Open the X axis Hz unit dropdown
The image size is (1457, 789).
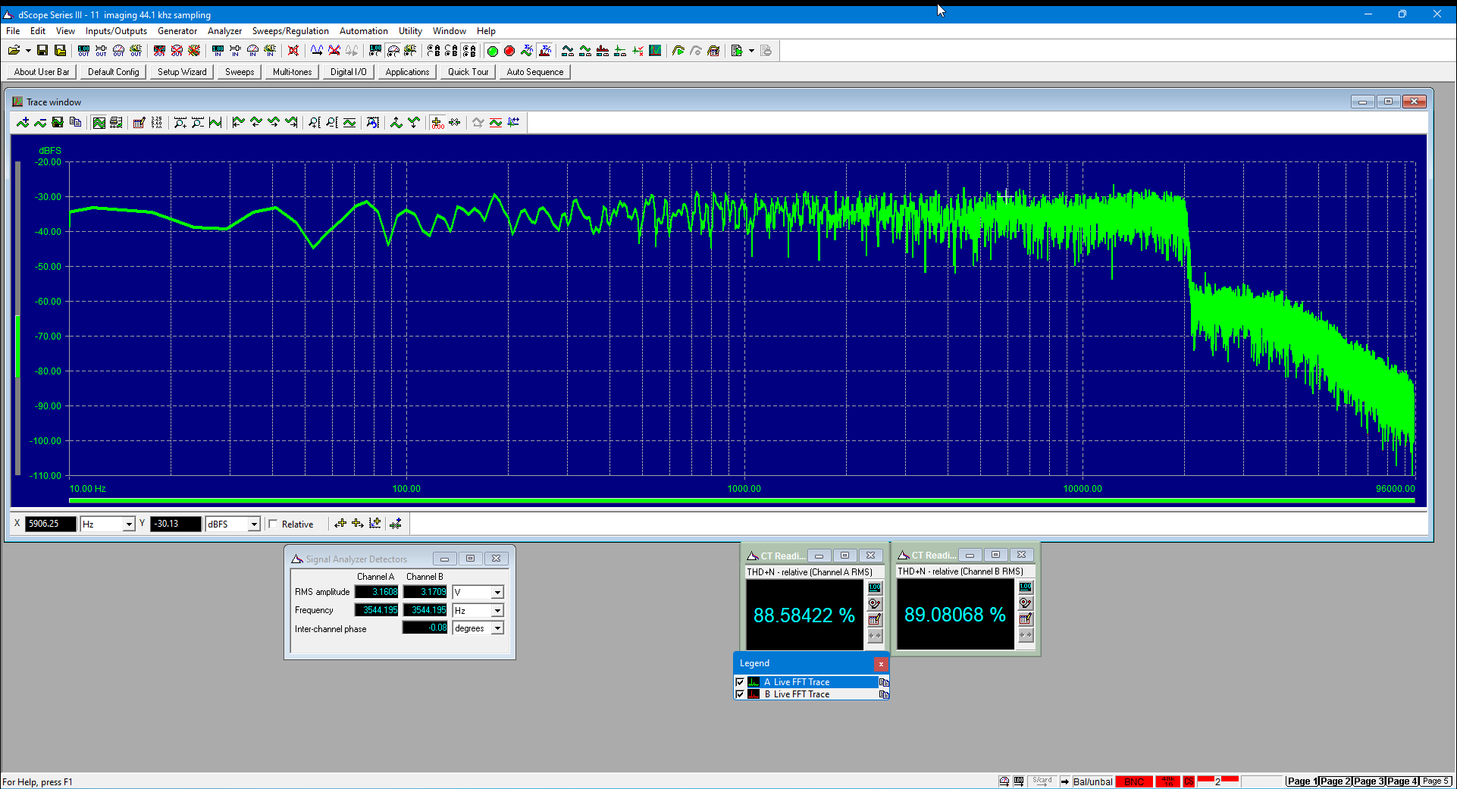(129, 524)
